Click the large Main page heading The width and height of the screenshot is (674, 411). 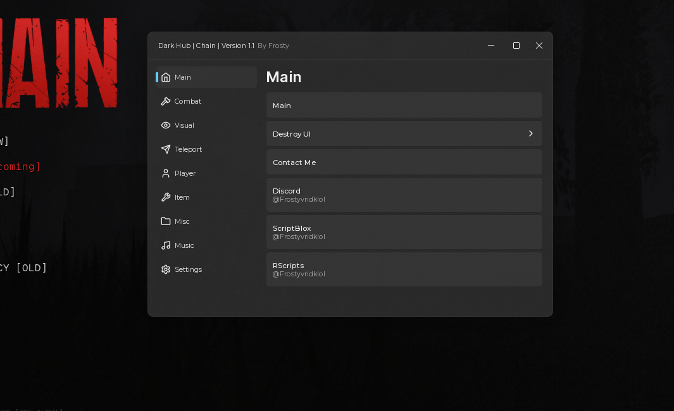point(284,77)
